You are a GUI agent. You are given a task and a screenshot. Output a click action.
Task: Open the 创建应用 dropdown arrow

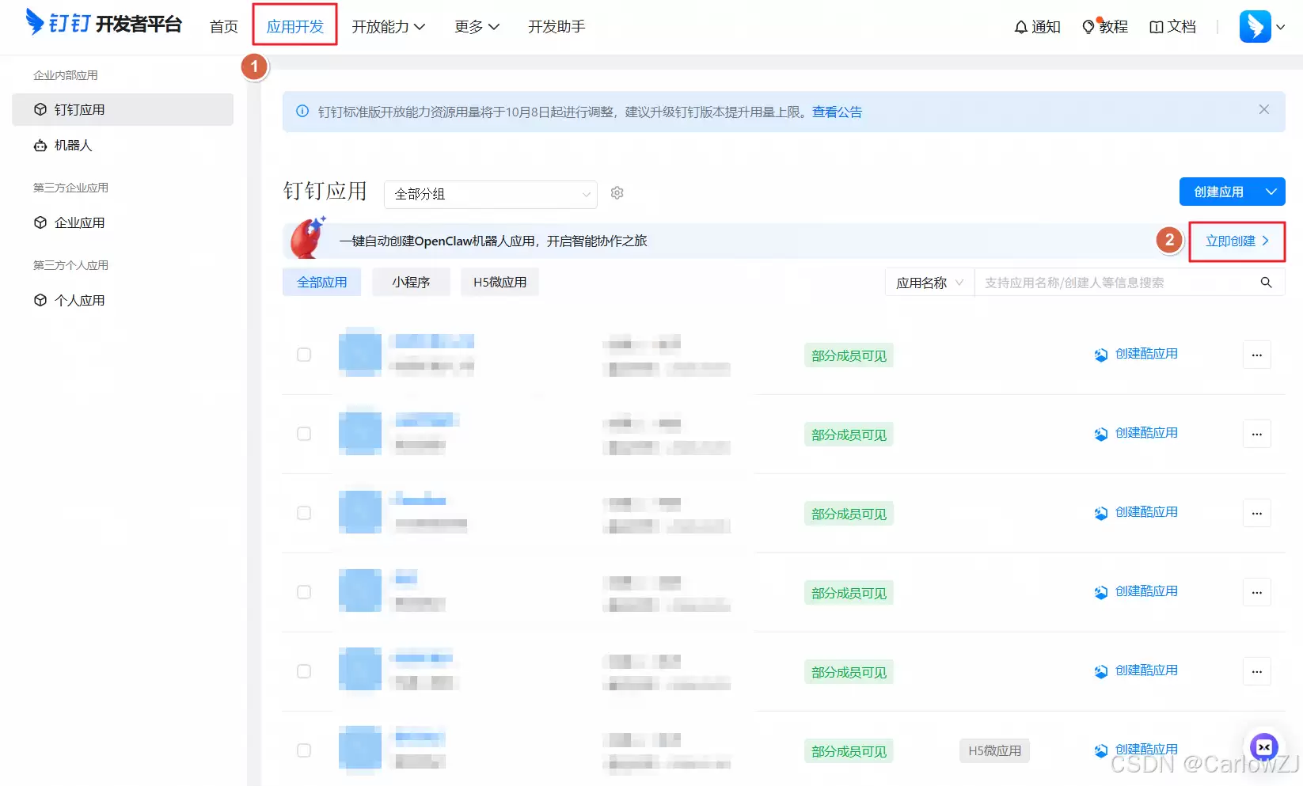(1271, 191)
